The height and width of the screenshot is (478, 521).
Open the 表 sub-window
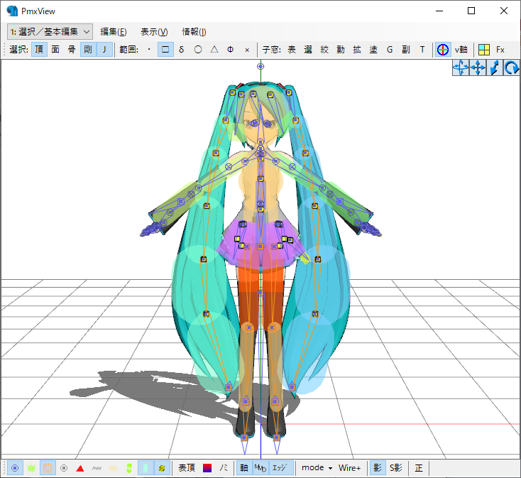[292, 50]
